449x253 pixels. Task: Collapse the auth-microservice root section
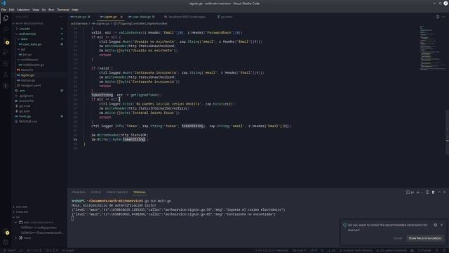point(29,23)
